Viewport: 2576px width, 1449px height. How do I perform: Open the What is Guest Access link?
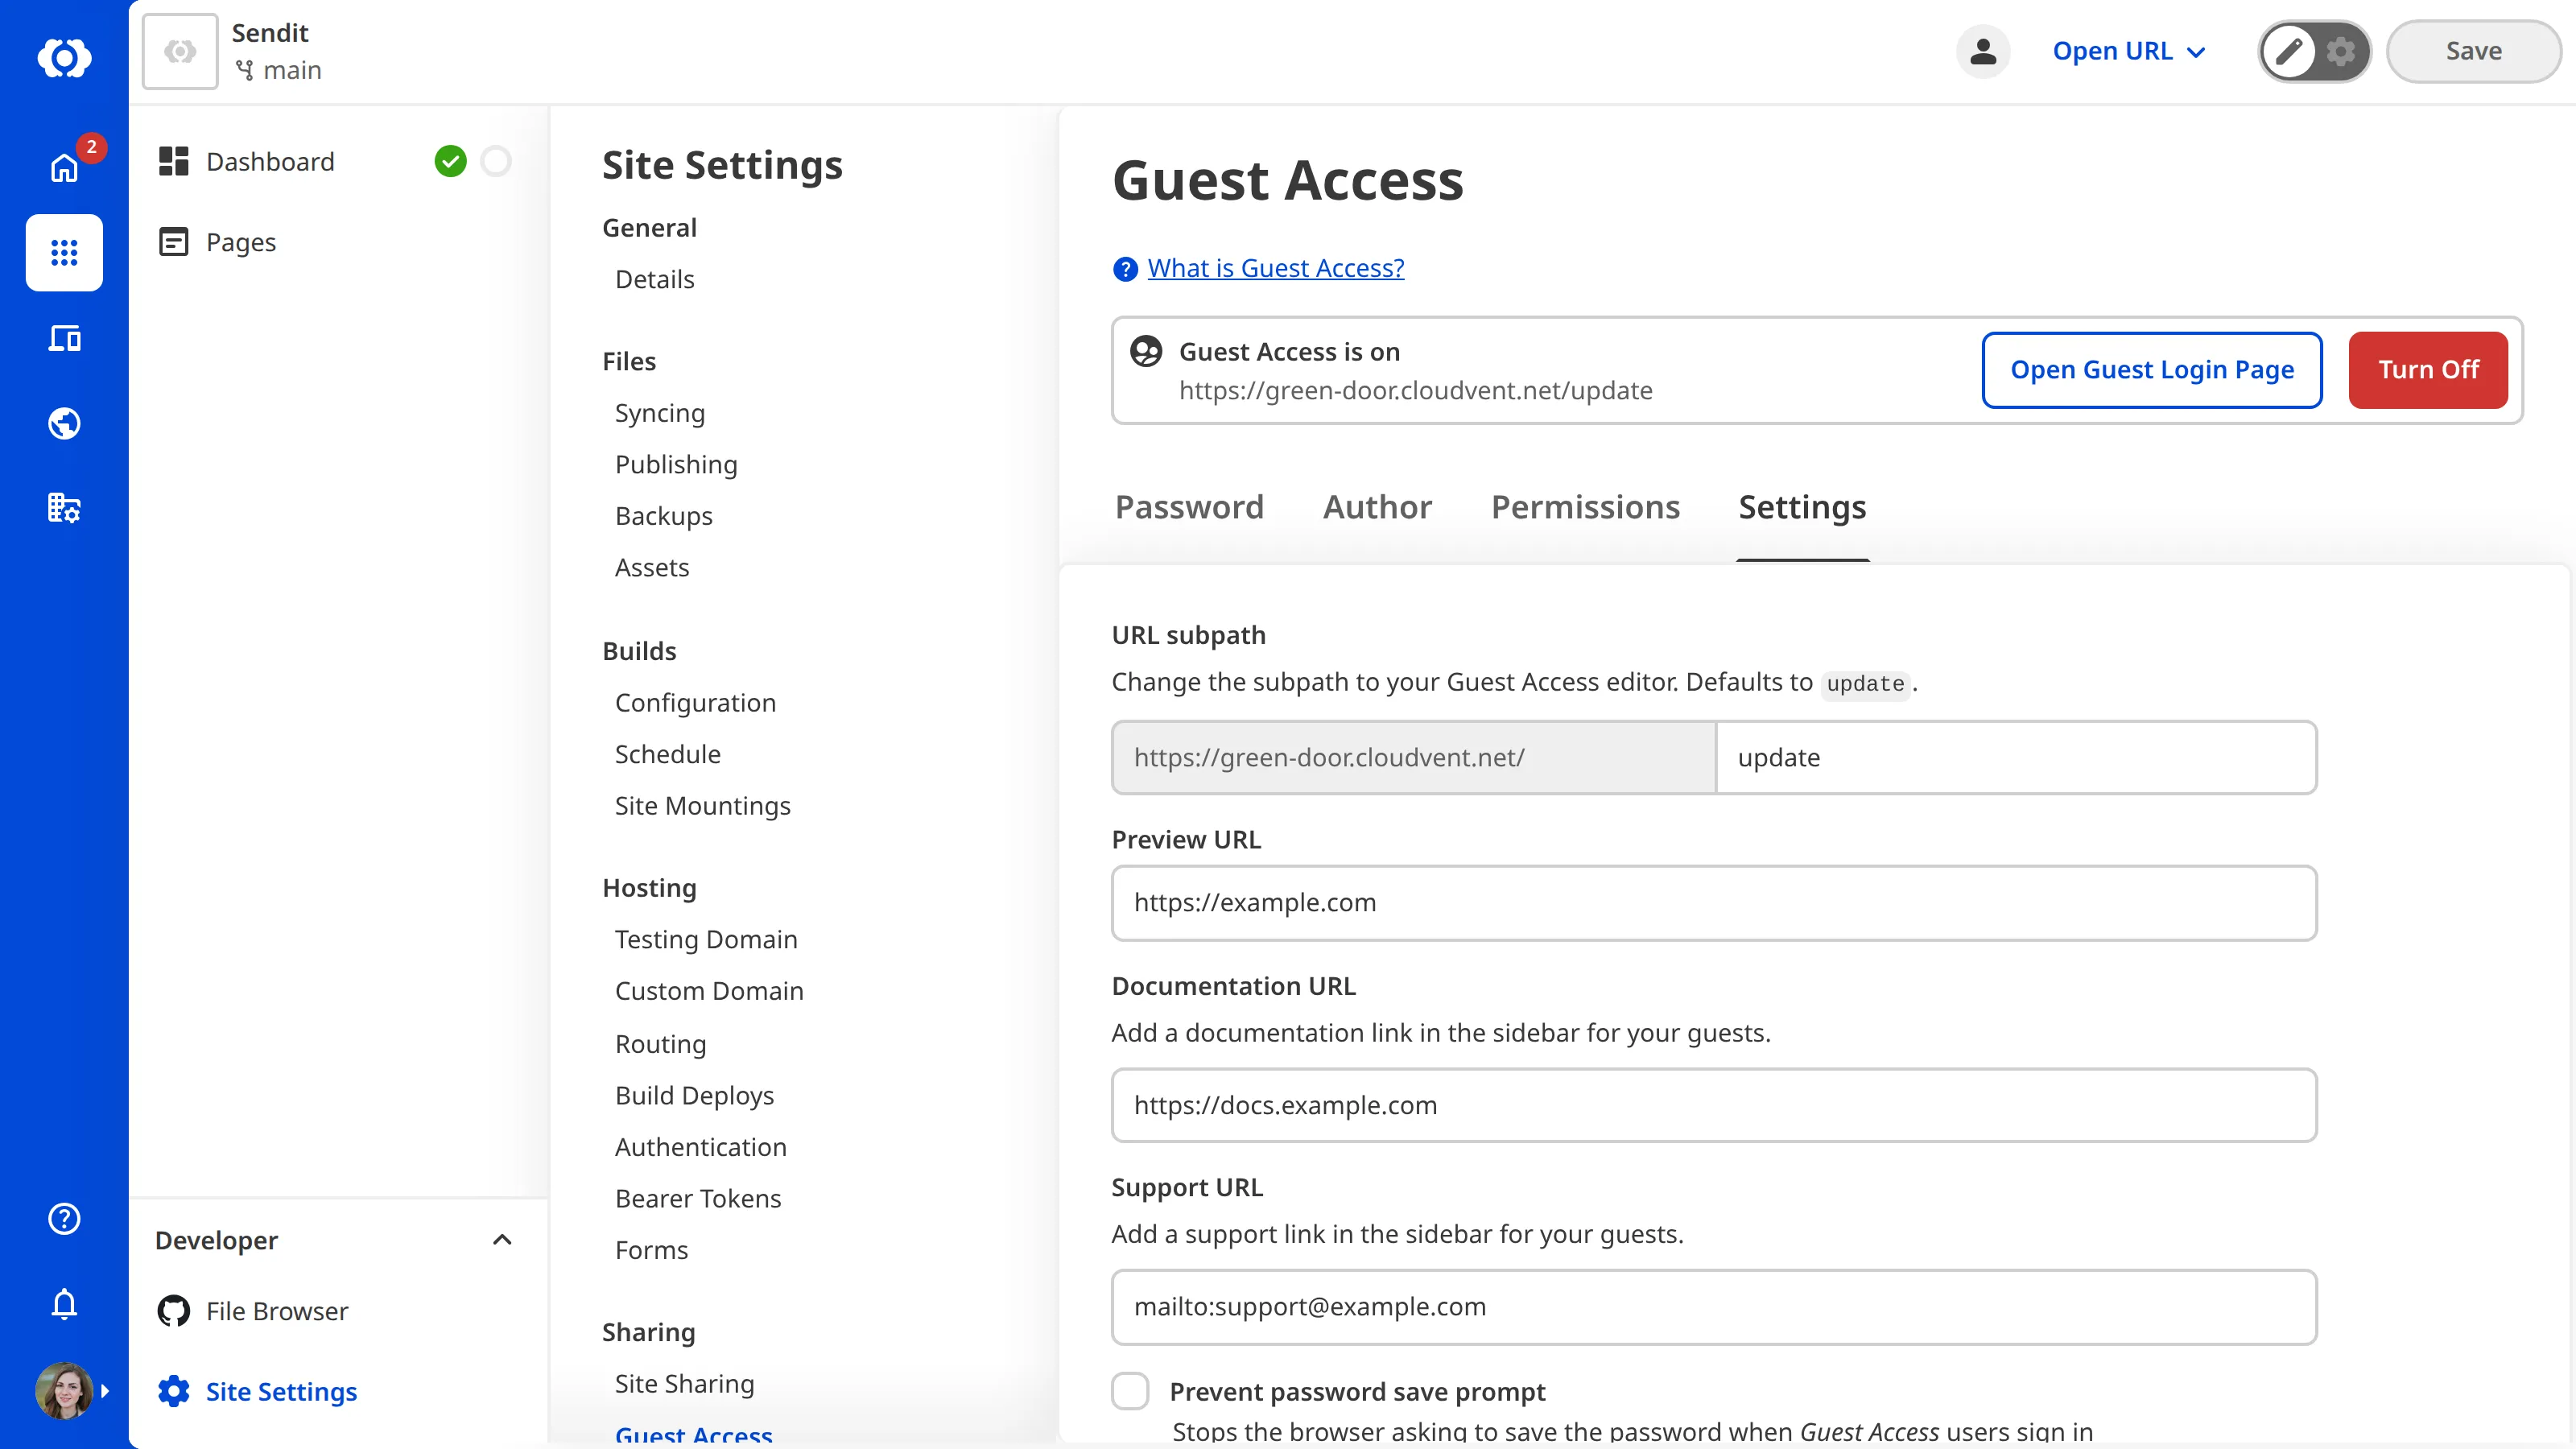pyautogui.click(x=1276, y=268)
